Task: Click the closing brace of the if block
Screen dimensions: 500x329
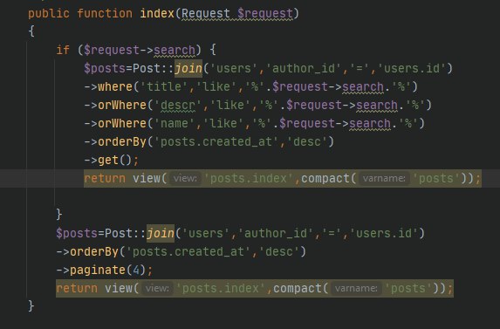Action: click(x=59, y=214)
